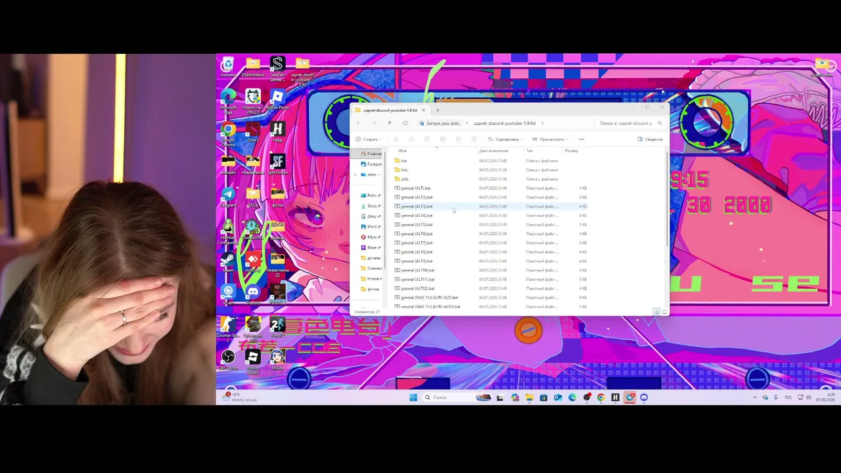
Task: Open the DS4Windows desktop folder
Action: [253, 67]
